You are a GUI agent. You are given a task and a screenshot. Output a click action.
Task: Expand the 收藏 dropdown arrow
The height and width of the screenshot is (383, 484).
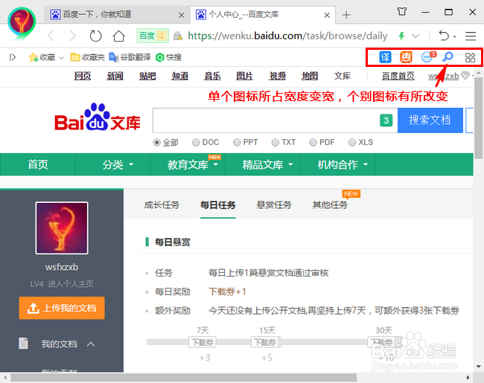coord(61,58)
